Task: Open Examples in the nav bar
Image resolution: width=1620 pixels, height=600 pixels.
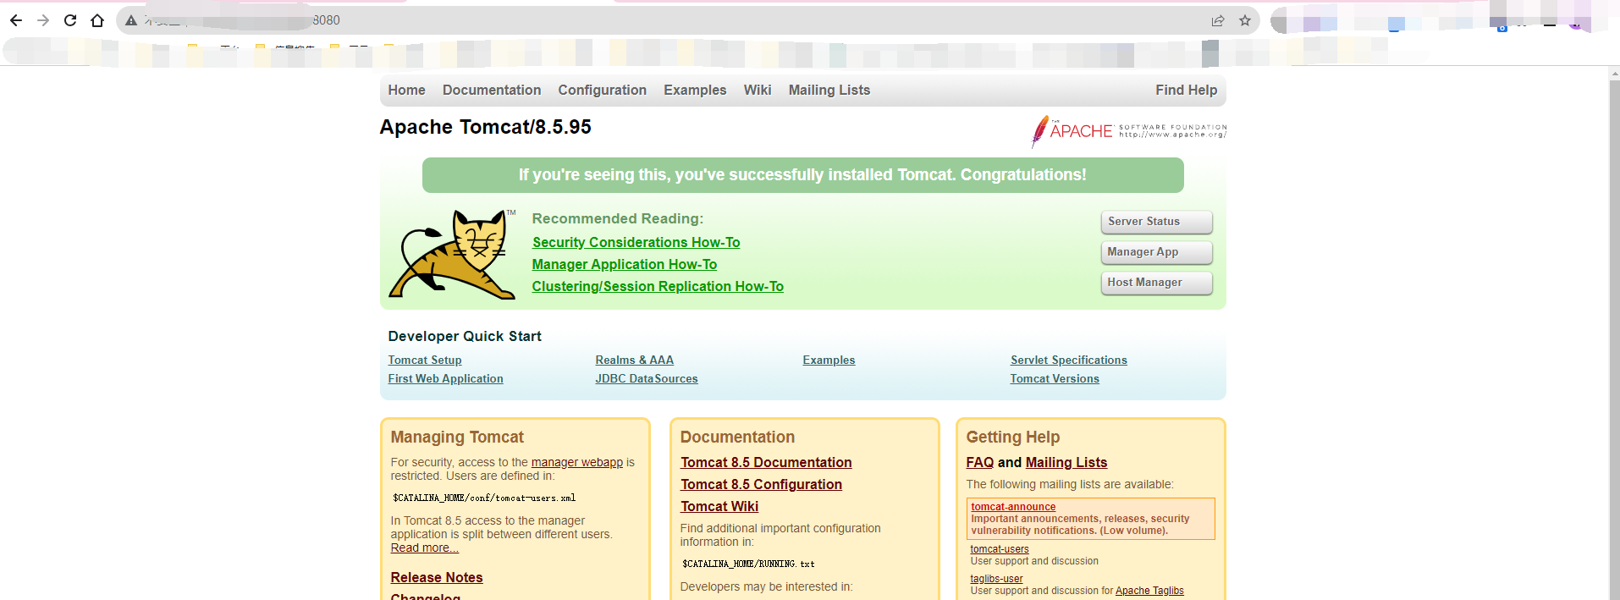Action: [695, 90]
